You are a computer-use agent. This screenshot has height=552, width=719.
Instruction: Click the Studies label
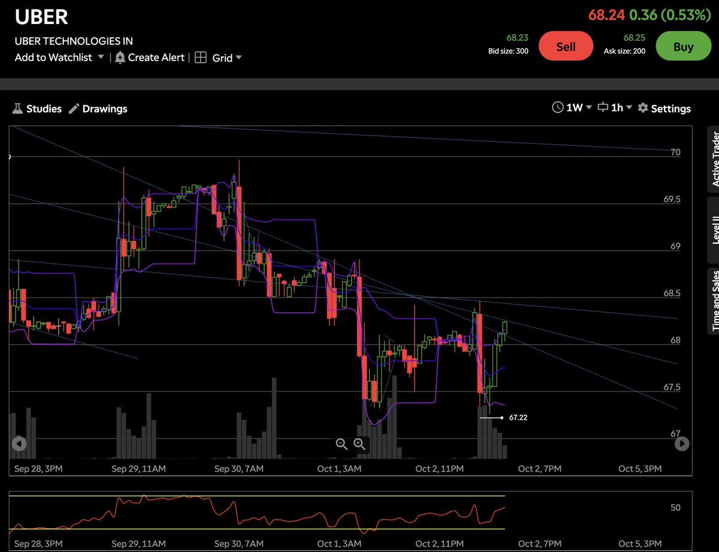click(44, 108)
